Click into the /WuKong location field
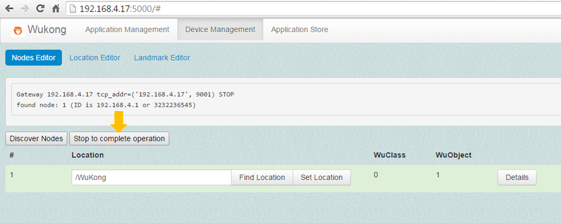 [152, 178]
